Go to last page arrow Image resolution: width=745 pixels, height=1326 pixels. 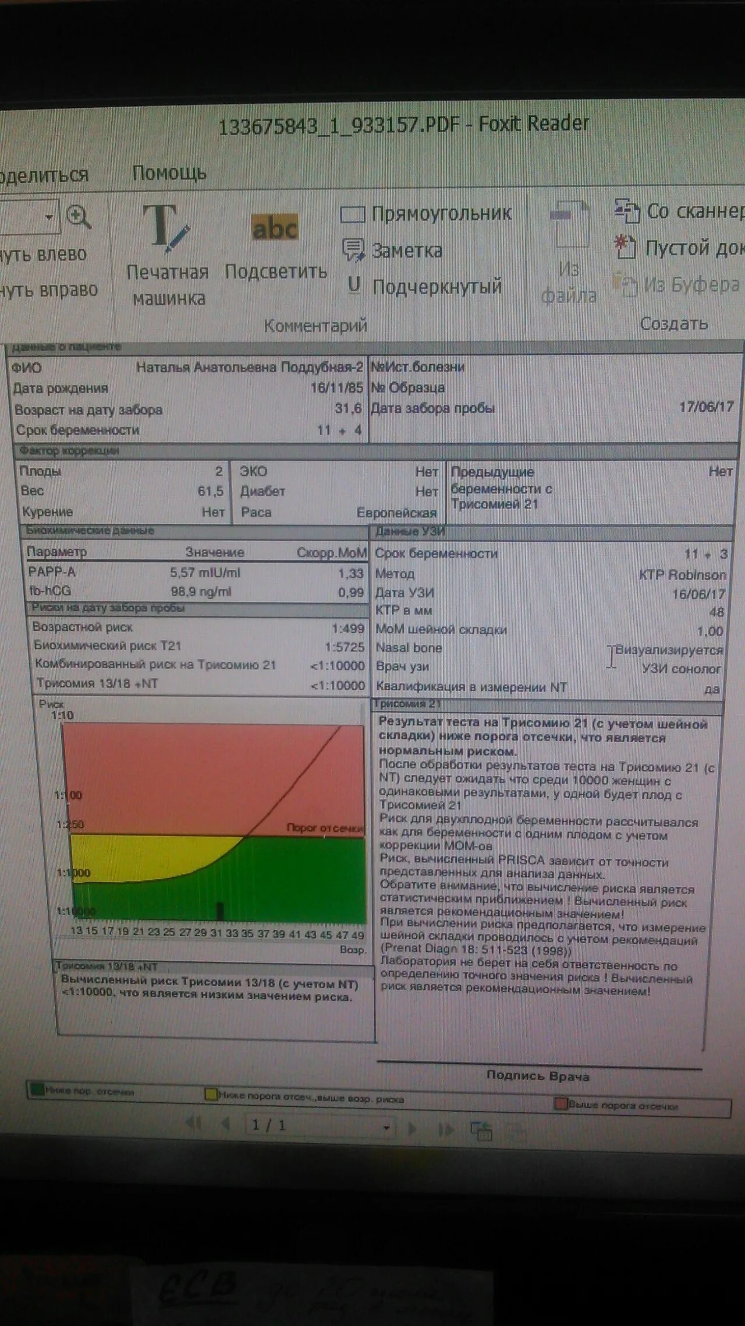(x=446, y=1130)
